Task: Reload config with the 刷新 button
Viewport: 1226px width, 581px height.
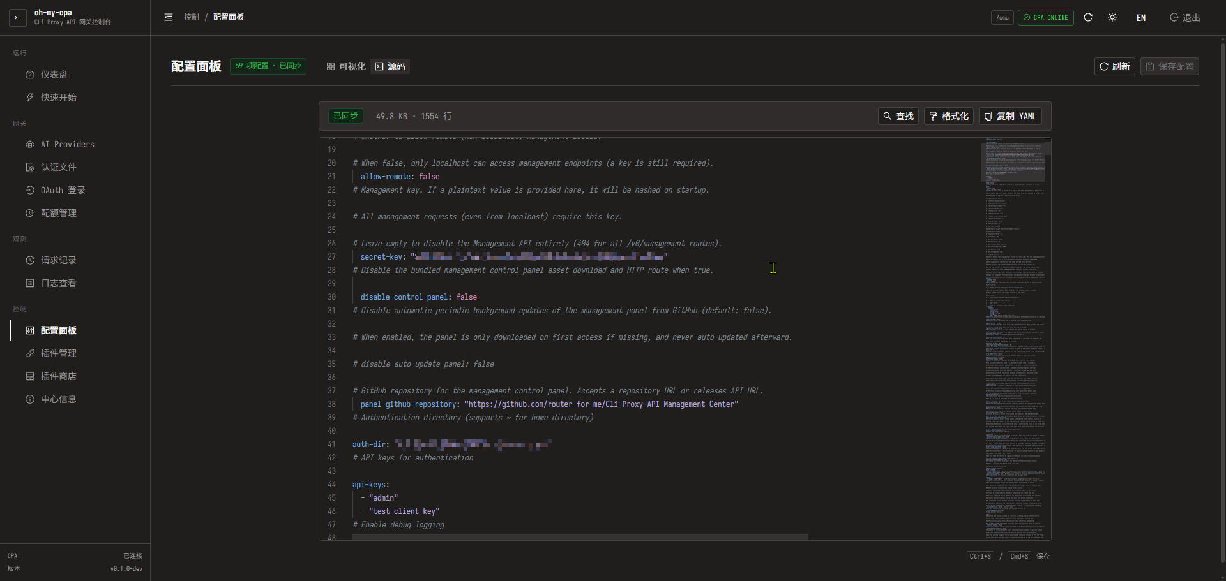Action: (1115, 66)
